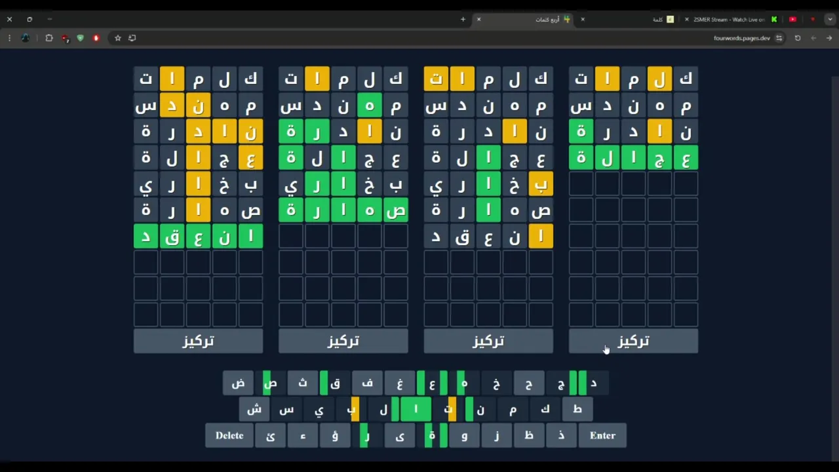839x472 pixels.
Task: Tap the ك key
Action: pos(545,409)
